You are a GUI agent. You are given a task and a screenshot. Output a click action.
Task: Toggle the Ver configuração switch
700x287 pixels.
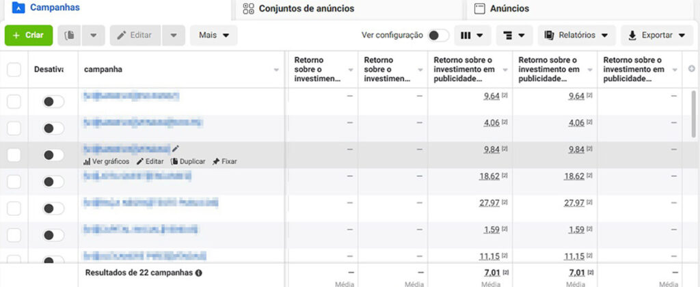click(438, 36)
